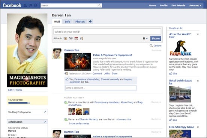The image size is (207, 138).
Task: Open messages icon in top bar
Action: (30, 5)
